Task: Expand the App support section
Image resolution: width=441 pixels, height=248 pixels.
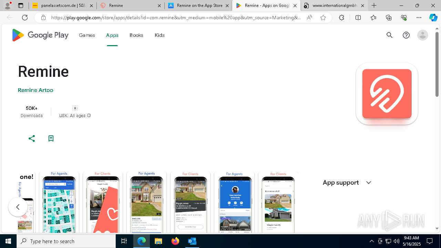Action: tap(347, 183)
